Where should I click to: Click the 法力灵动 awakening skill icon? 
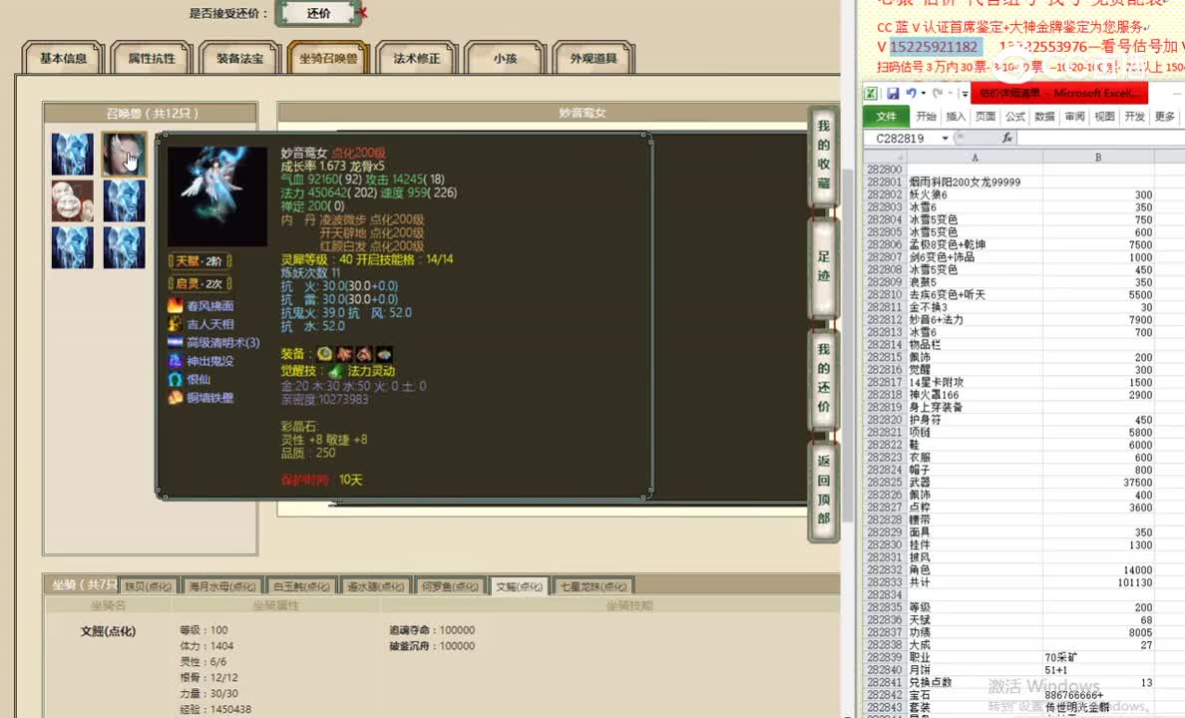[335, 371]
